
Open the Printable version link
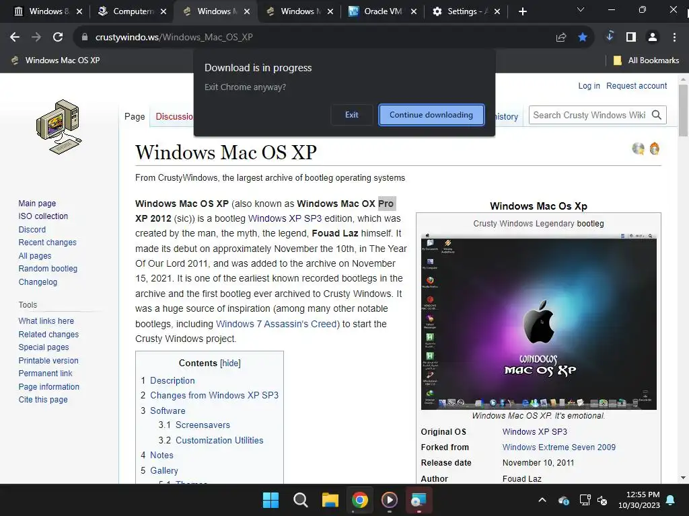coord(48,361)
